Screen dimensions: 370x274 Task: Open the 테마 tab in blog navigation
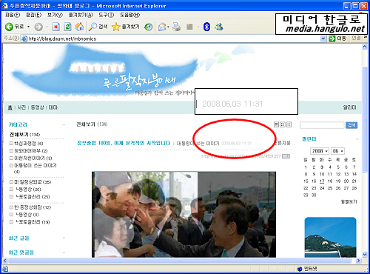[x=53, y=107]
